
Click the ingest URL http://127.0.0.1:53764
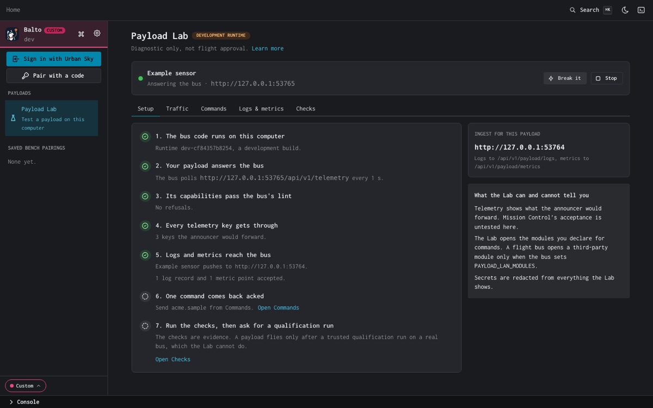click(520, 147)
